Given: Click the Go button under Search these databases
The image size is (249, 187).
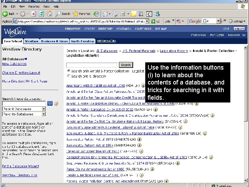Looking at the screenshot, I should (x=50, y=103).
